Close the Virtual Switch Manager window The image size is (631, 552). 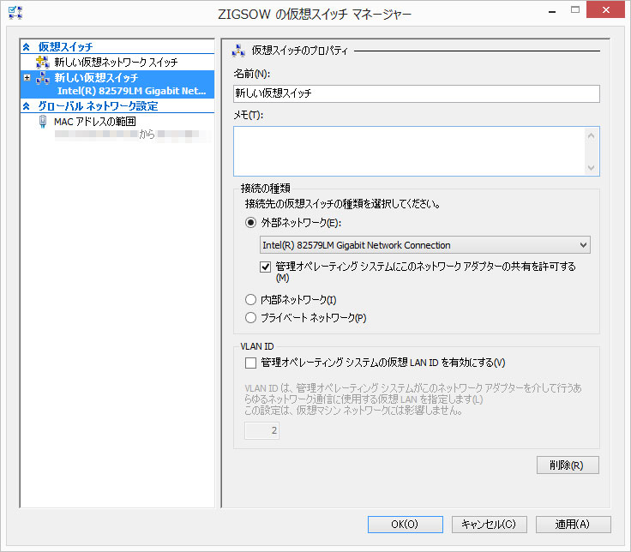(605, 10)
